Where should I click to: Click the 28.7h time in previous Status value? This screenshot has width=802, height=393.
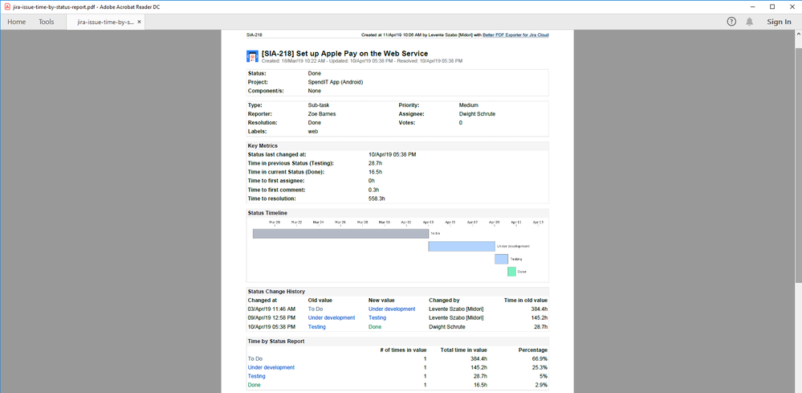click(376, 162)
